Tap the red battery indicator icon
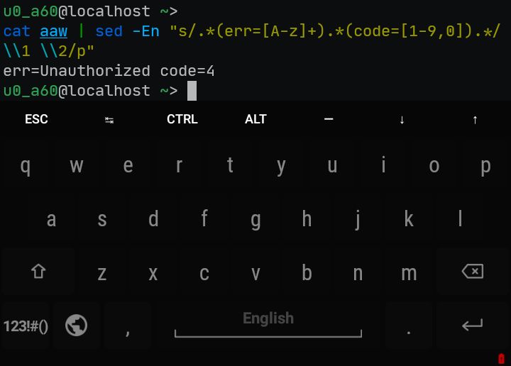This screenshot has height=366, width=511. point(501,359)
